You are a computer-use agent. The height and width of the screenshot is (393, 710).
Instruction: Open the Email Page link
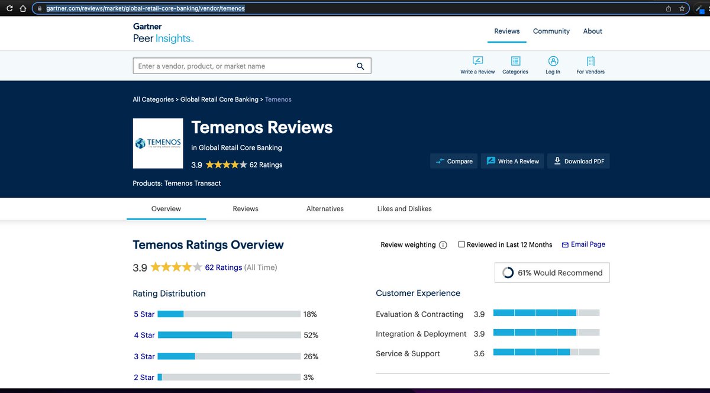[x=583, y=244]
